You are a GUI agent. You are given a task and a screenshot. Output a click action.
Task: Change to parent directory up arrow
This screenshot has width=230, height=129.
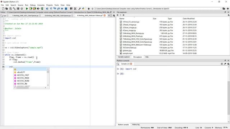[227, 9]
